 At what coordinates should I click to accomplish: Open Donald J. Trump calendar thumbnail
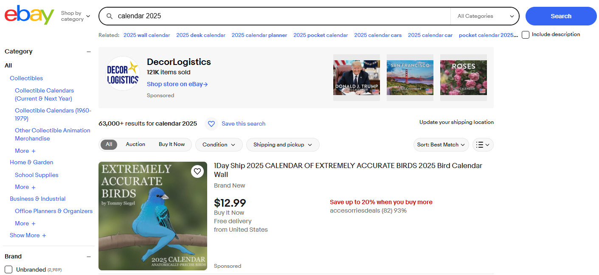click(x=357, y=78)
